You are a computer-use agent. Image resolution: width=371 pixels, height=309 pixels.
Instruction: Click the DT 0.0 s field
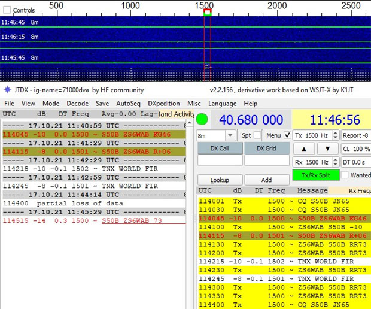click(x=356, y=162)
